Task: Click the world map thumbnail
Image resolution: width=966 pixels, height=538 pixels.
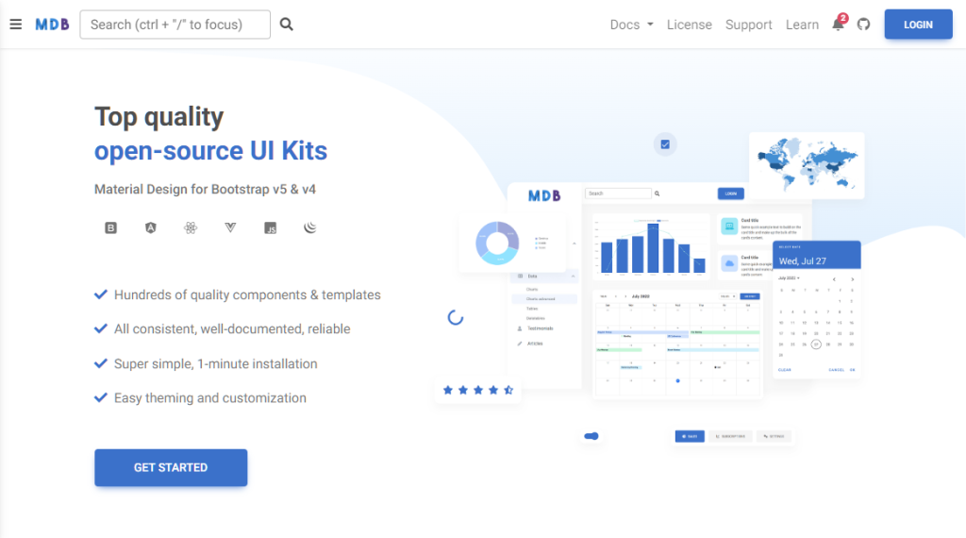Action: [807, 165]
